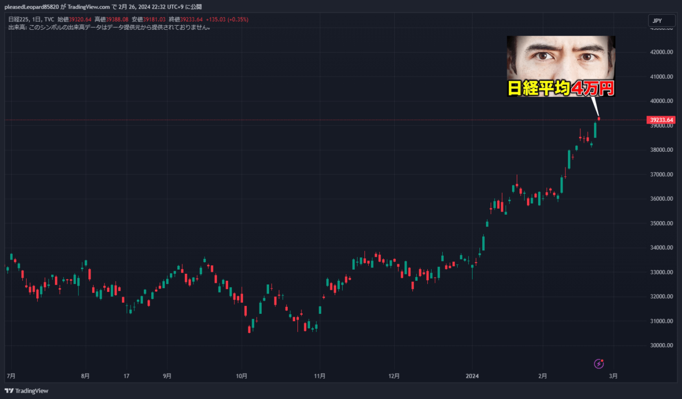Click the 終値 39233.64 close value

pos(191,19)
